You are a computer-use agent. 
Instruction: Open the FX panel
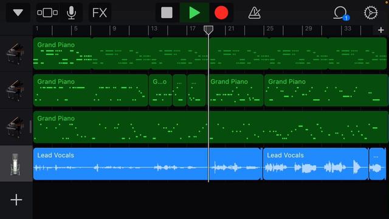point(100,12)
